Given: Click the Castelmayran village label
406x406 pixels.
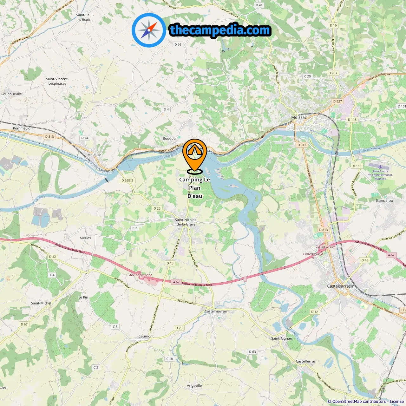Looking at the screenshot, I should tap(216, 311).
